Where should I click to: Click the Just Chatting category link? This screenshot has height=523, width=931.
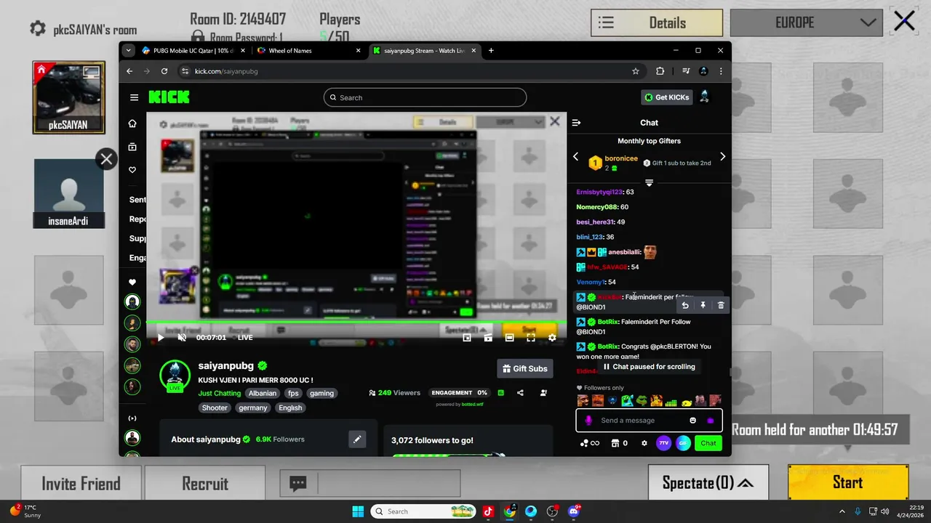[220, 393]
